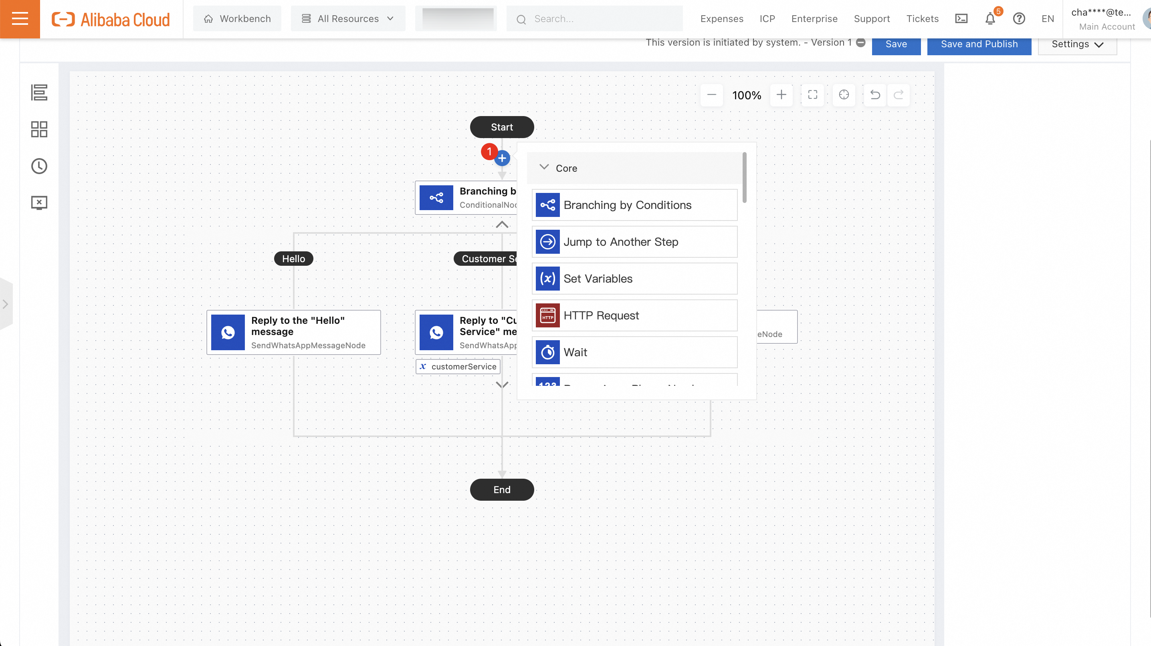1151x646 pixels.
Task: Click the zoom-out minus button
Action: click(711, 94)
